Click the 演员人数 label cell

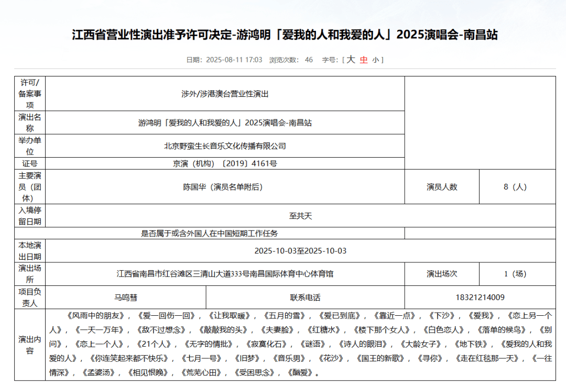point(442,187)
